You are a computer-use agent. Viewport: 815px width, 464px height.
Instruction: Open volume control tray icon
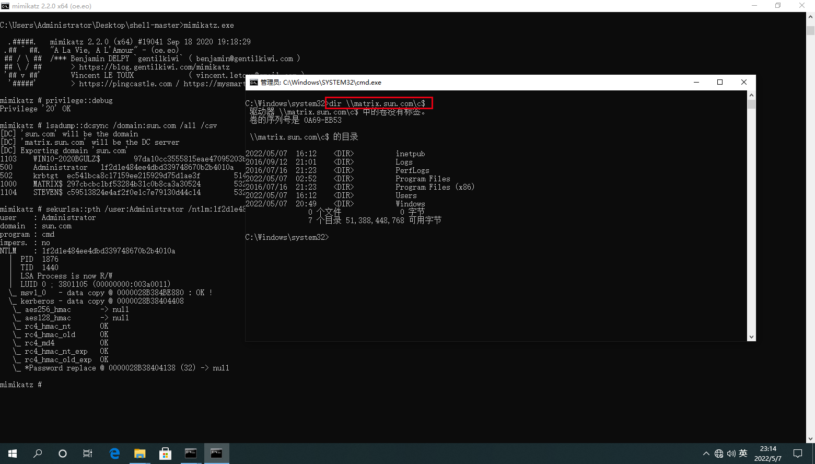(x=731, y=454)
